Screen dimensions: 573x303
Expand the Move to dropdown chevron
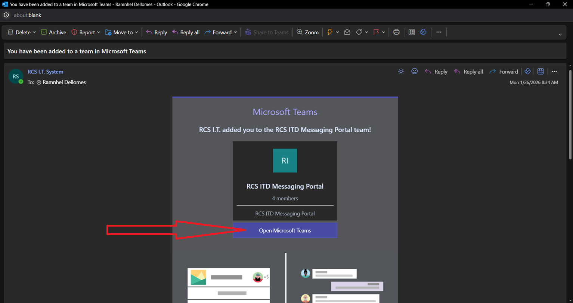click(x=136, y=32)
